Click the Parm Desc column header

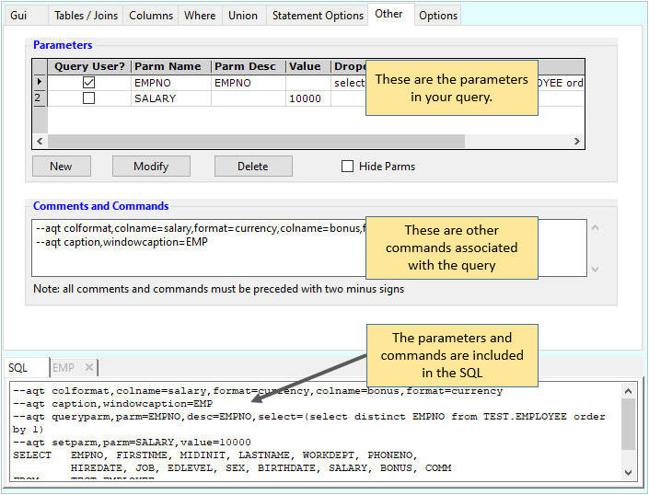(249, 66)
